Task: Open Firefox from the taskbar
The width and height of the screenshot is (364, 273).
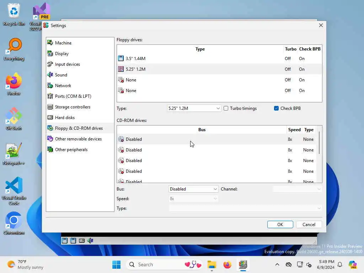Action: click(x=227, y=264)
